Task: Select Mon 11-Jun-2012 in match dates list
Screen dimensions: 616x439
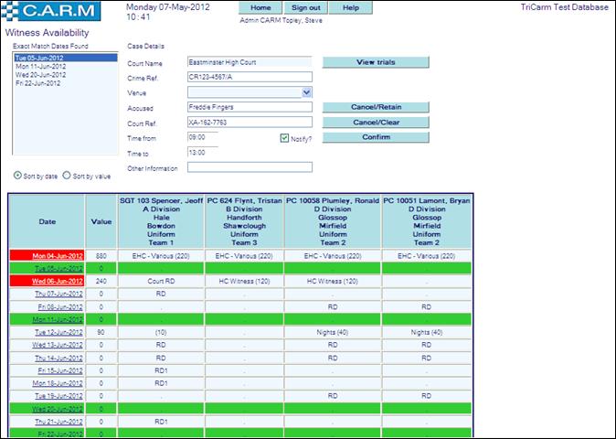Action: pyautogui.click(x=40, y=67)
